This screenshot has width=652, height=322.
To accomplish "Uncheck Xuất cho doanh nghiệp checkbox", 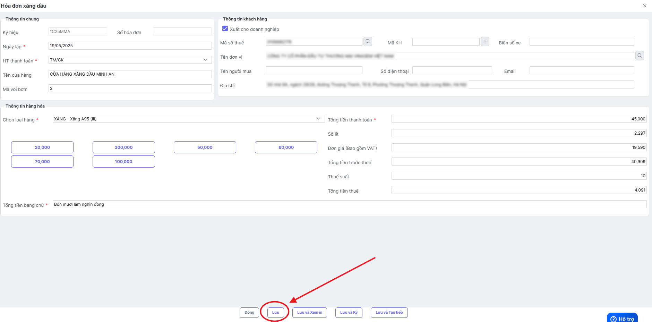I will click(x=225, y=29).
